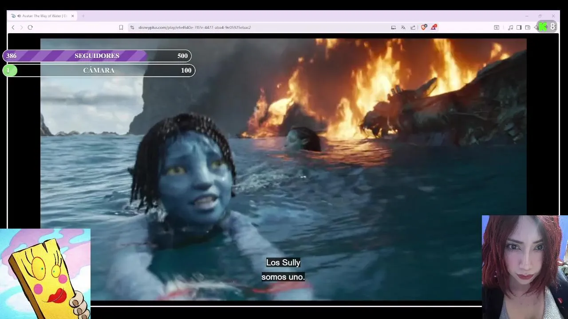
Task: Open the Brave Shields lion icon
Action: point(423,27)
